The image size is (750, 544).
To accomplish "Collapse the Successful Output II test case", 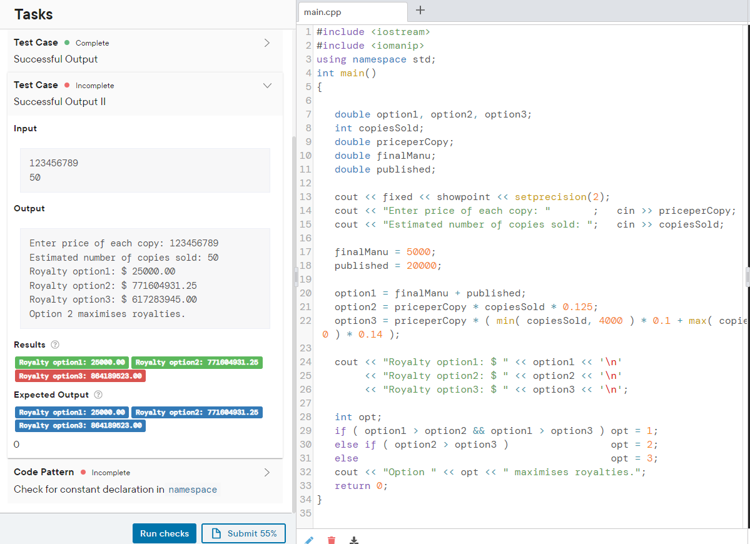I will [267, 86].
